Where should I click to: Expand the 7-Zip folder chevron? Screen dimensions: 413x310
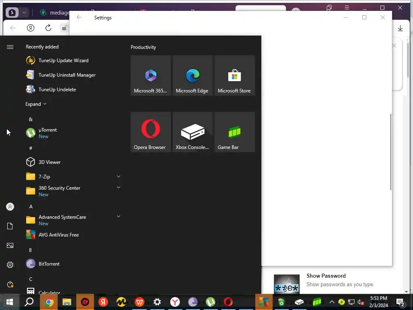coord(119,176)
